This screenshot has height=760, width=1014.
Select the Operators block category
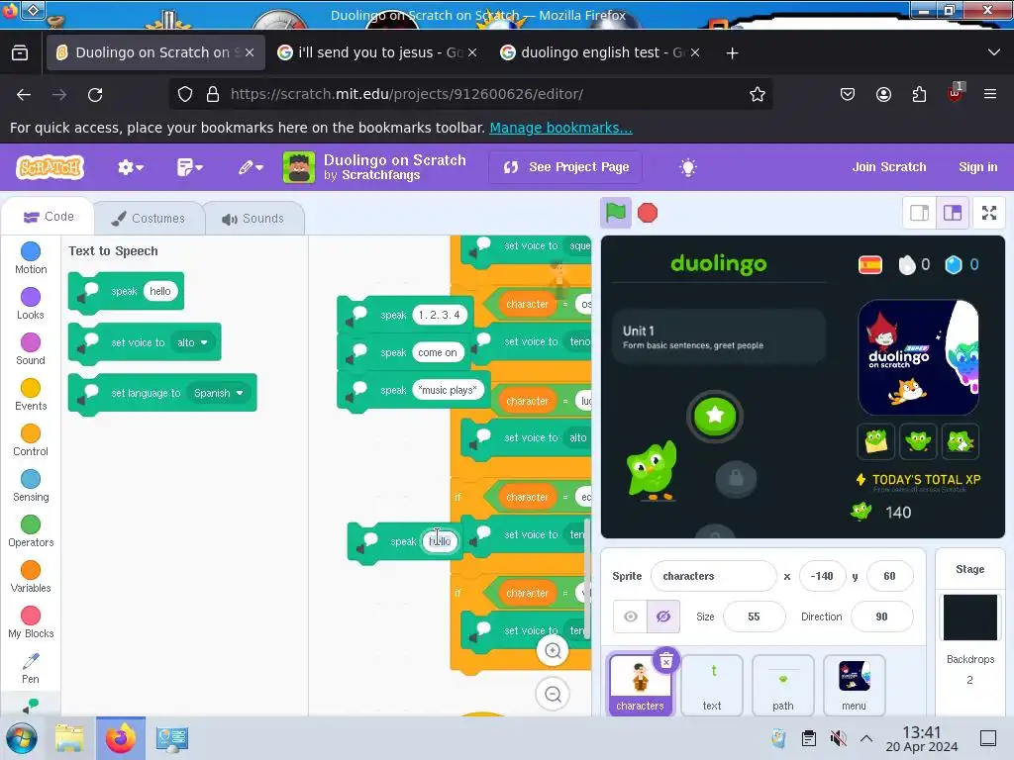[x=31, y=531]
